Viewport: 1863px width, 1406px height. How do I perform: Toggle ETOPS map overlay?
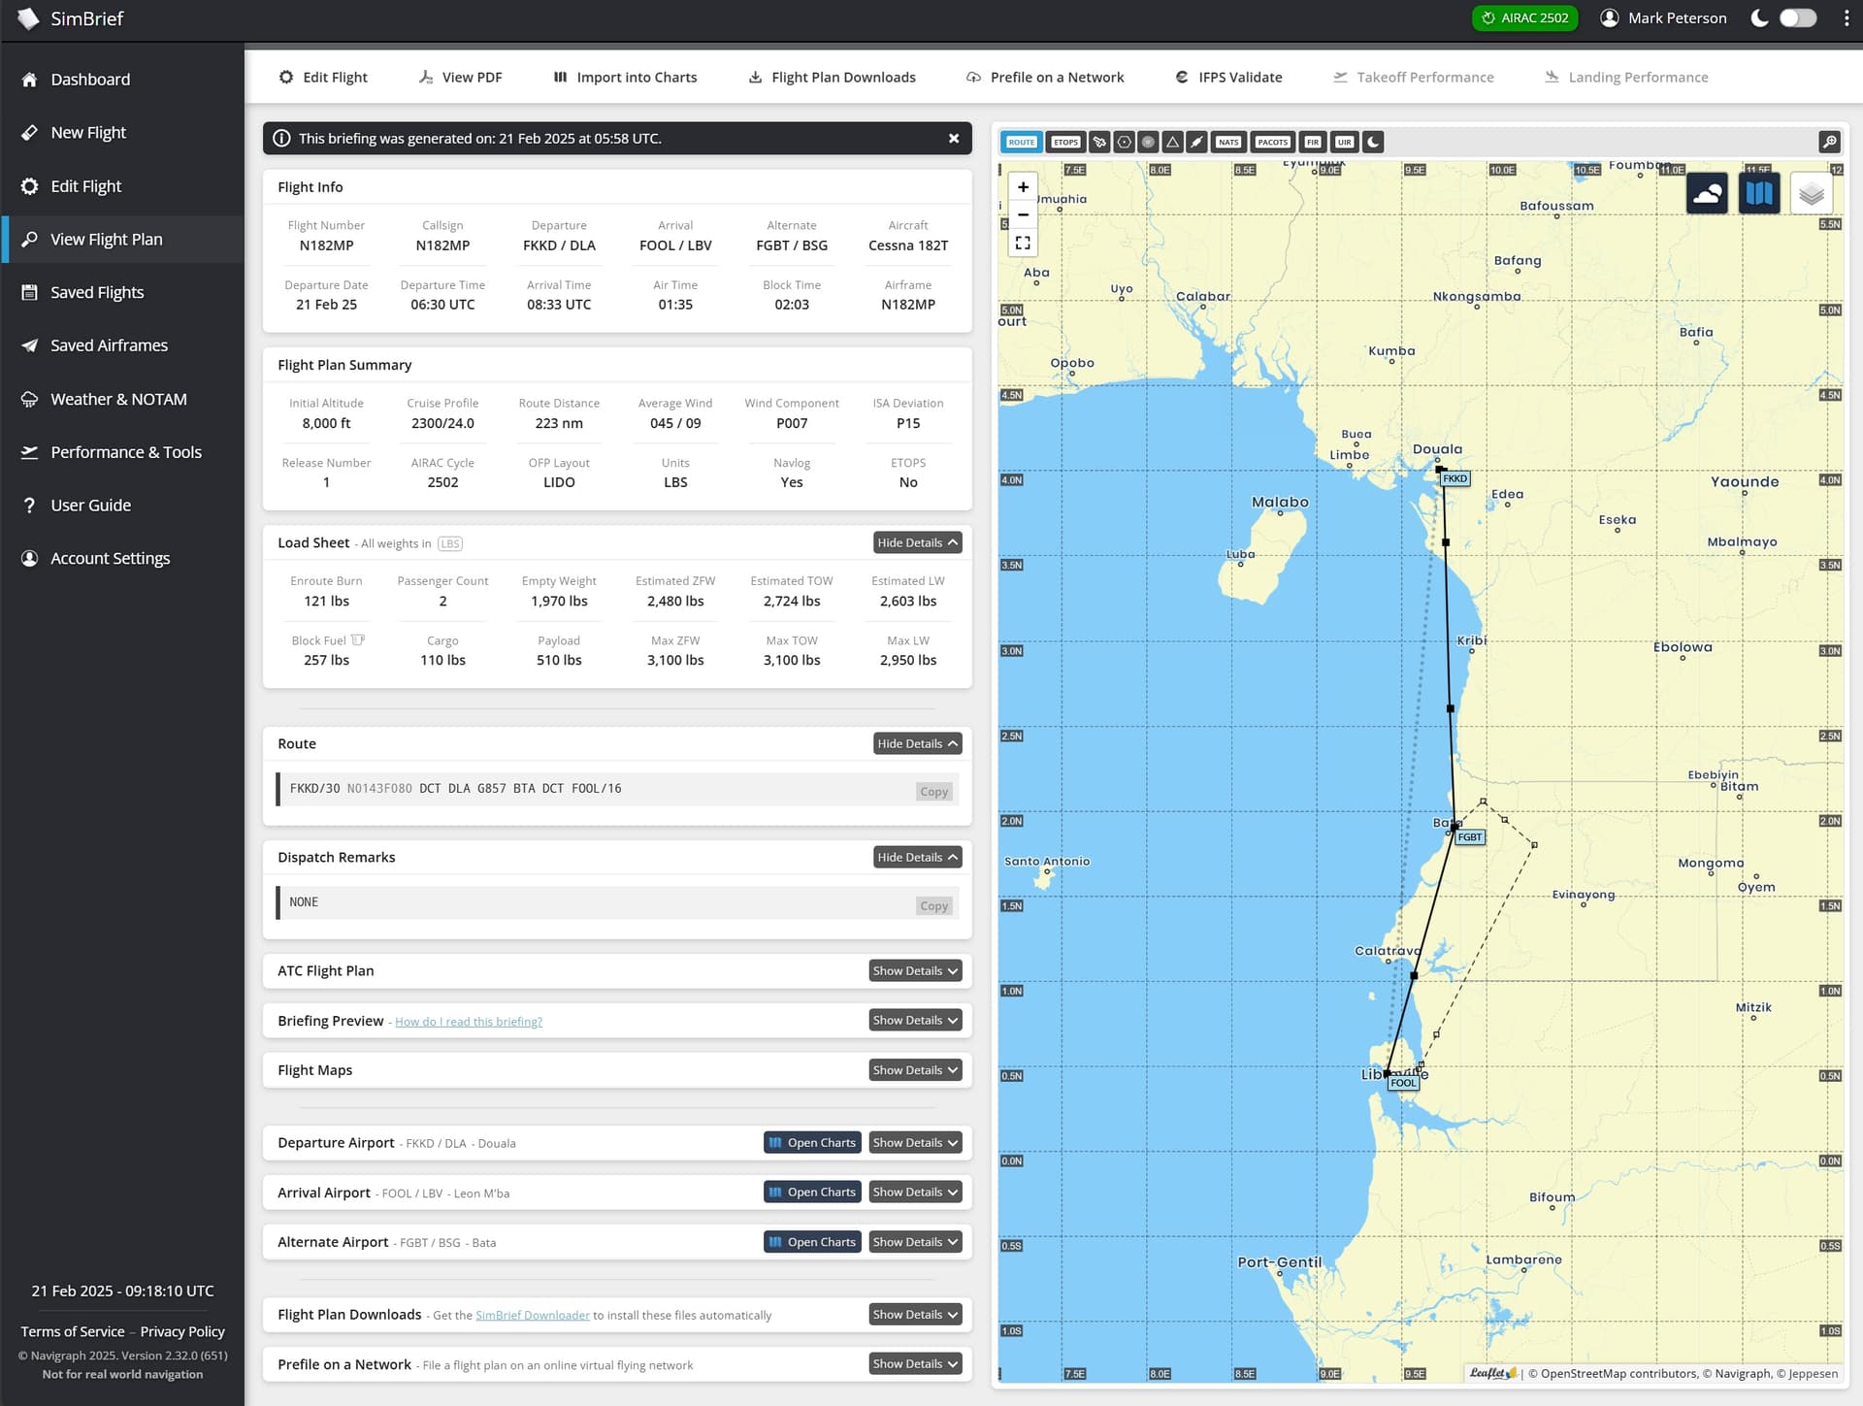[x=1065, y=142]
